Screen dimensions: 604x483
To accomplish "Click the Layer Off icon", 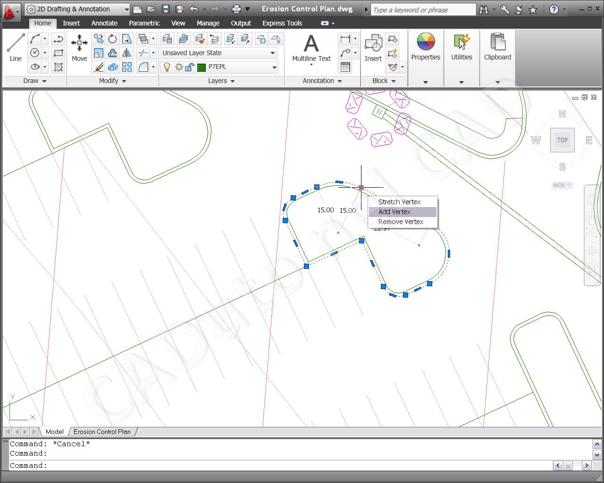I will coord(276,39).
